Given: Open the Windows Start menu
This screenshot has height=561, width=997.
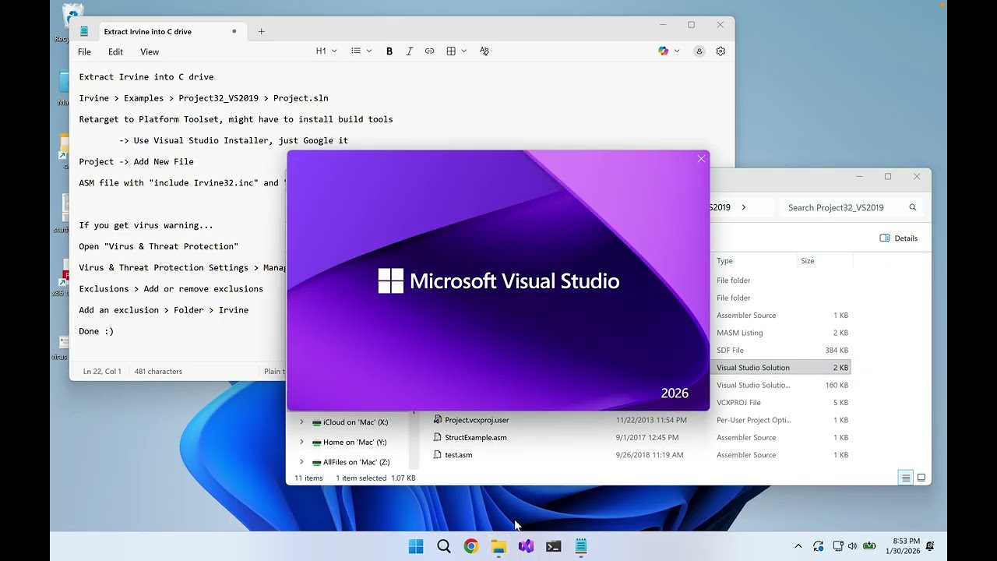Looking at the screenshot, I should click(x=417, y=546).
